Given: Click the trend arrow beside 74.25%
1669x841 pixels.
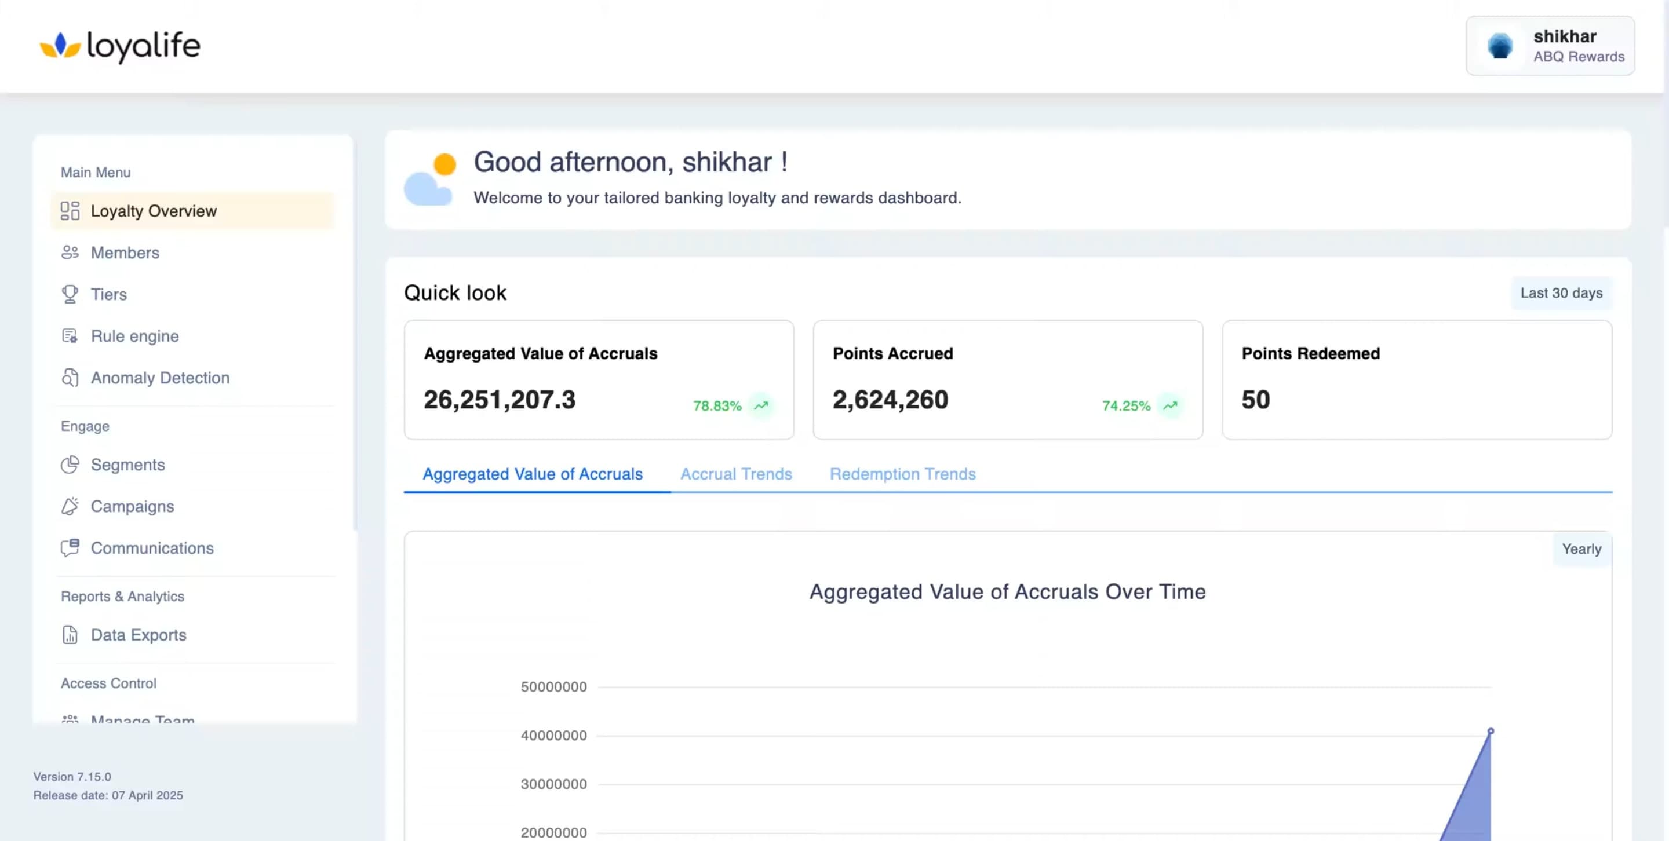Looking at the screenshot, I should (x=1170, y=406).
